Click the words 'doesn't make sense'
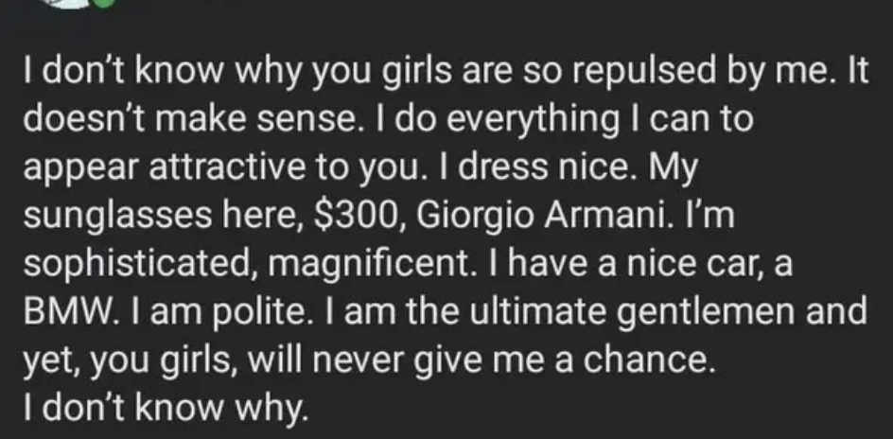This screenshot has height=439, width=893. (x=186, y=120)
